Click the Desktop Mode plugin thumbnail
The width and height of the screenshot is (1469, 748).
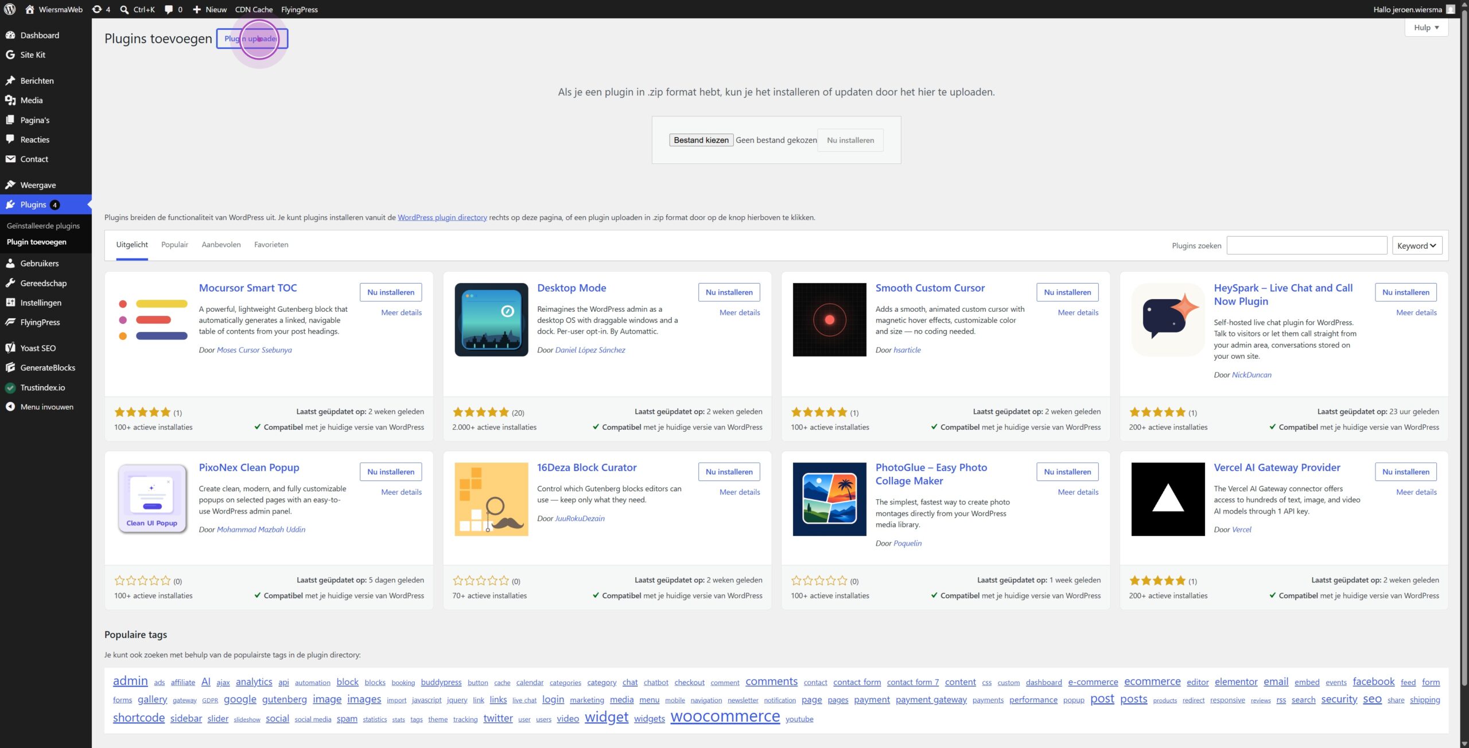(491, 319)
